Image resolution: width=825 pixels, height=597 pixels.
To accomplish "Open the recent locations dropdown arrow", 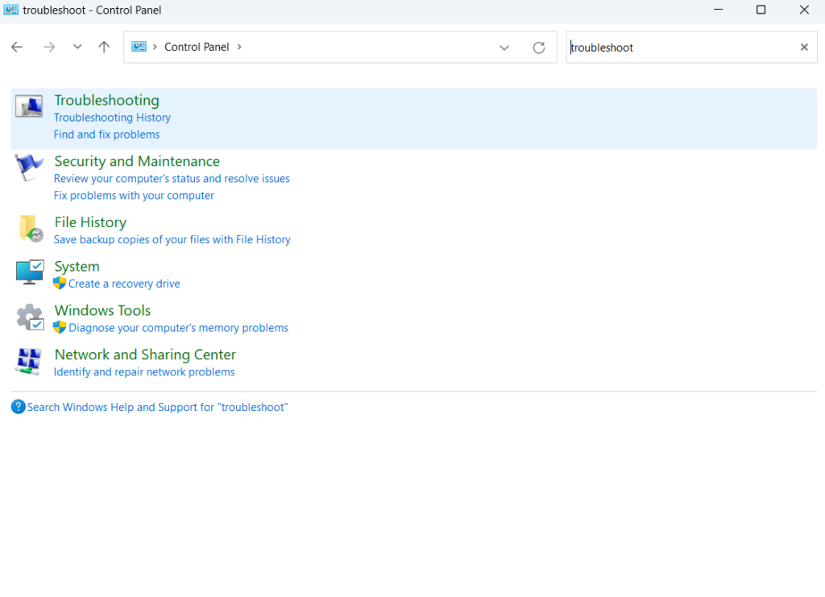I will (77, 48).
